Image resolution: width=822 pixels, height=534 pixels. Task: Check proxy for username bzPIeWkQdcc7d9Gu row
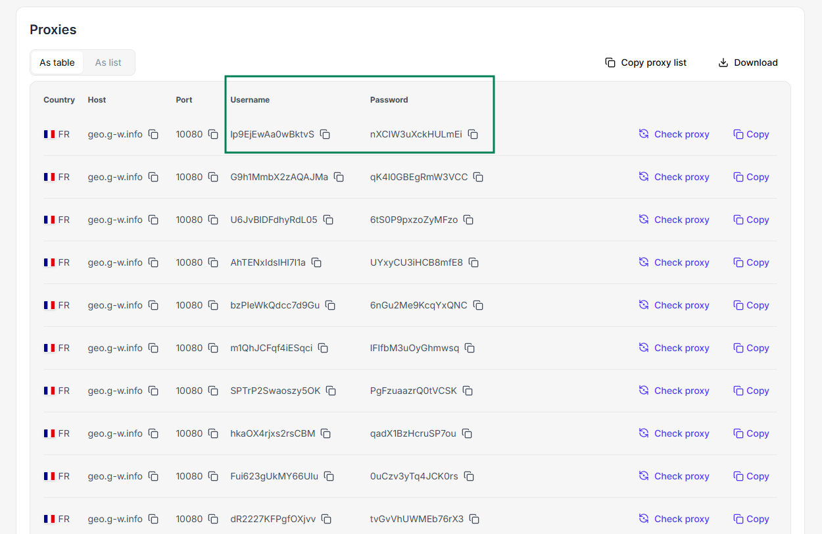click(x=674, y=305)
